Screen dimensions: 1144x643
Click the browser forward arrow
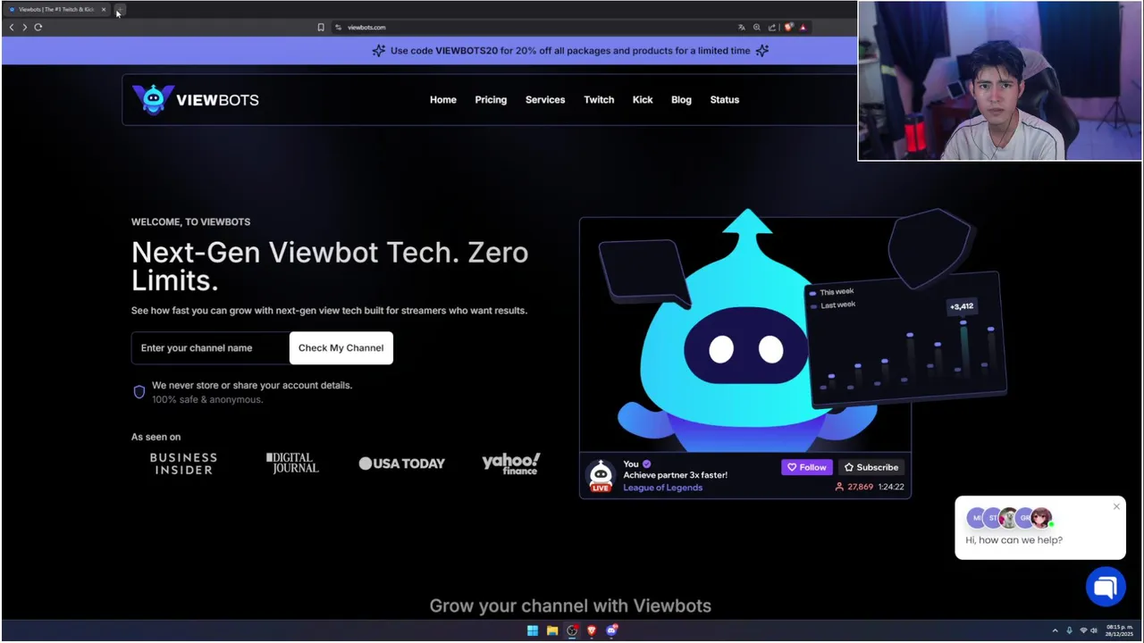[24, 27]
